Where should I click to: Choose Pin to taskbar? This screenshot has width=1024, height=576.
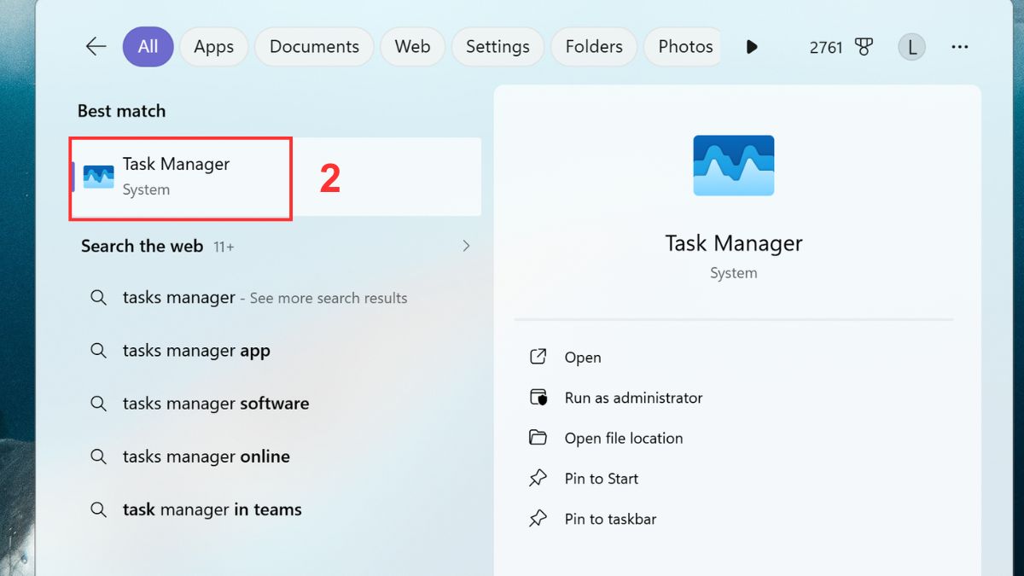tap(610, 519)
